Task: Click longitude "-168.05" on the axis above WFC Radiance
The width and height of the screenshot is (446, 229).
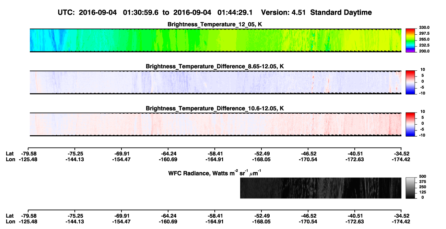Action: pos(261,159)
